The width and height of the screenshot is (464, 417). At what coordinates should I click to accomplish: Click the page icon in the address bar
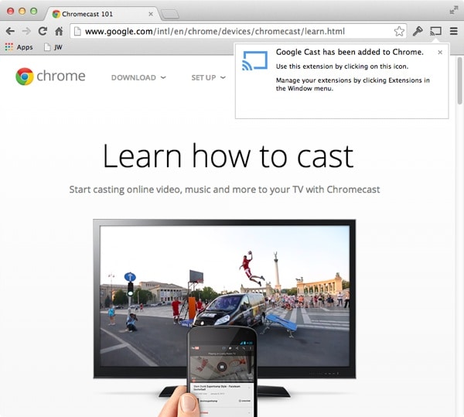(77, 31)
